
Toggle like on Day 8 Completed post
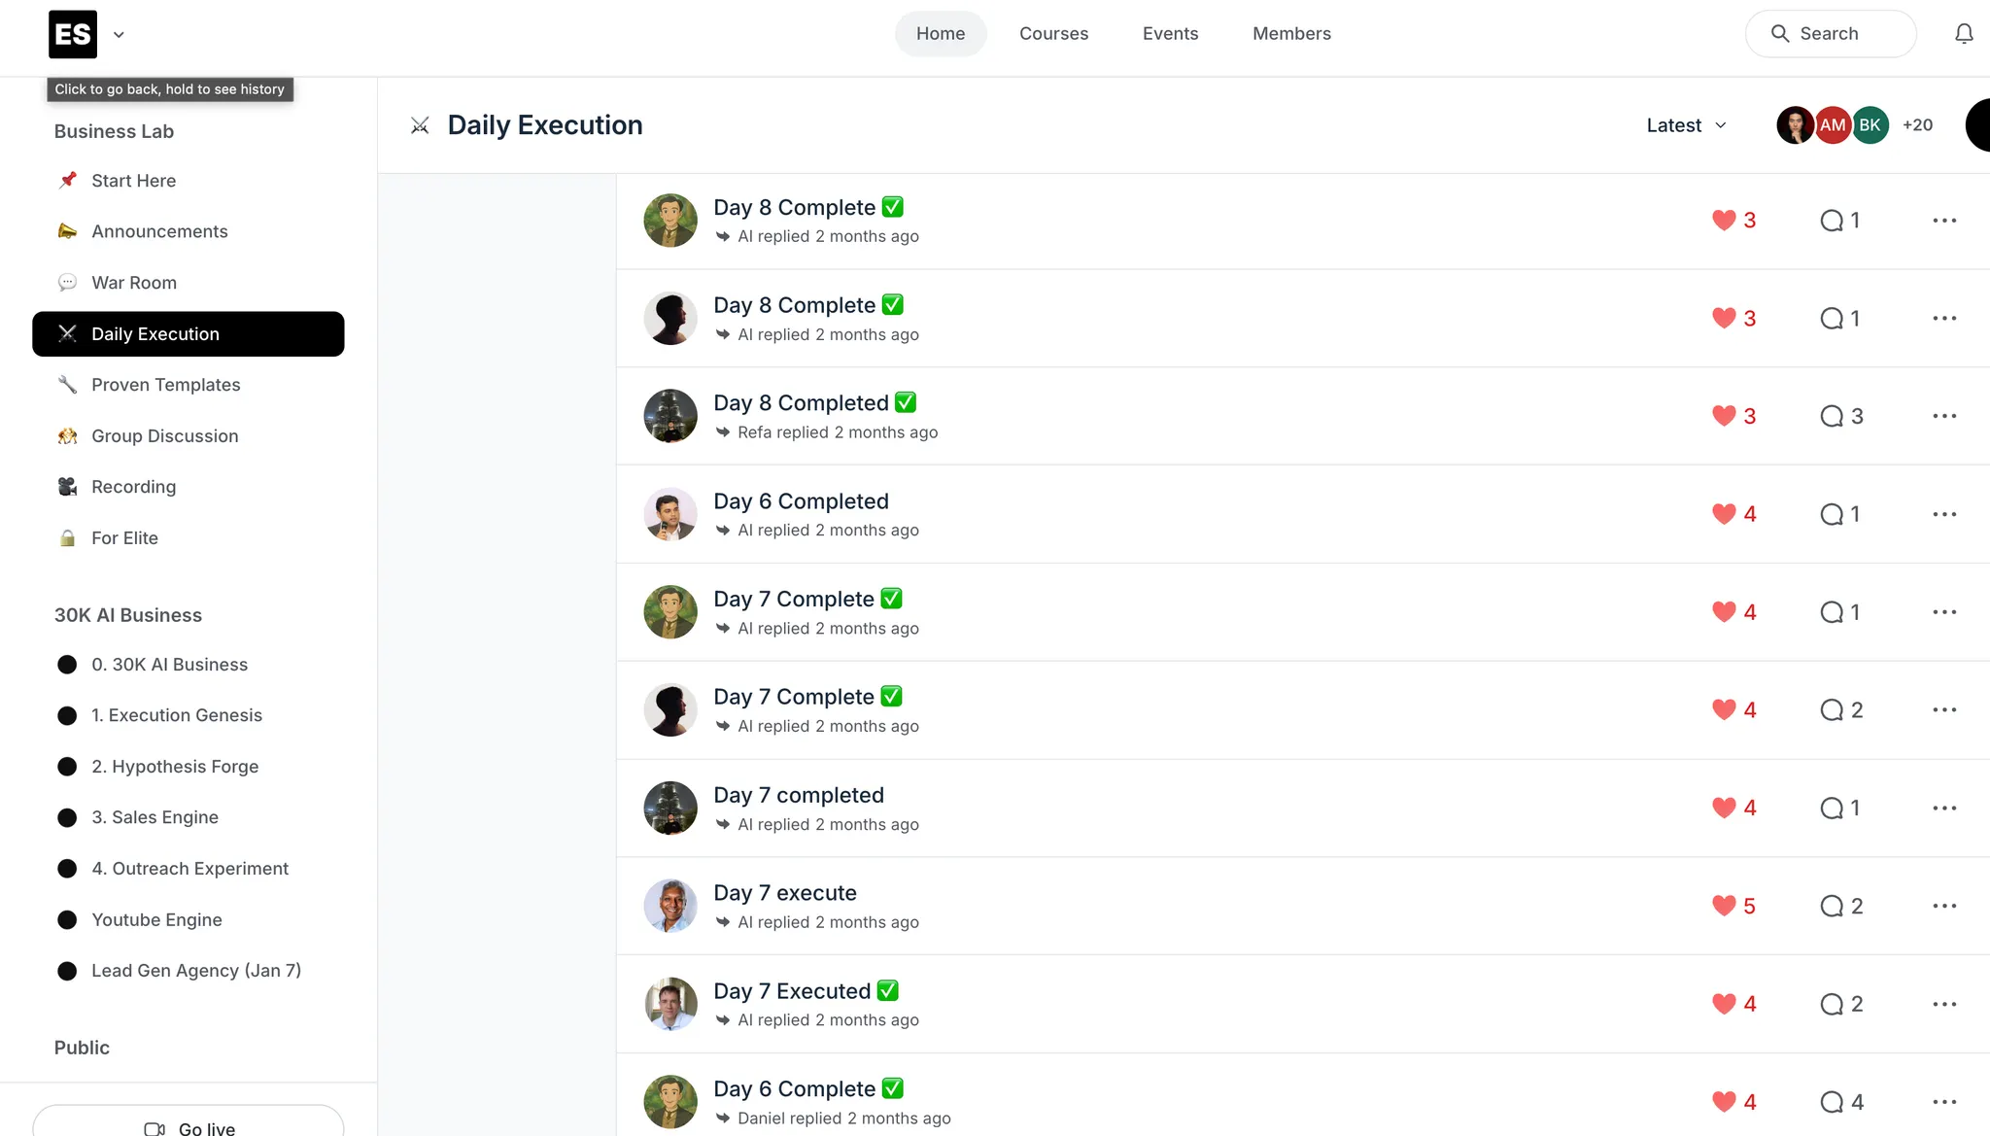click(1724, 416)
